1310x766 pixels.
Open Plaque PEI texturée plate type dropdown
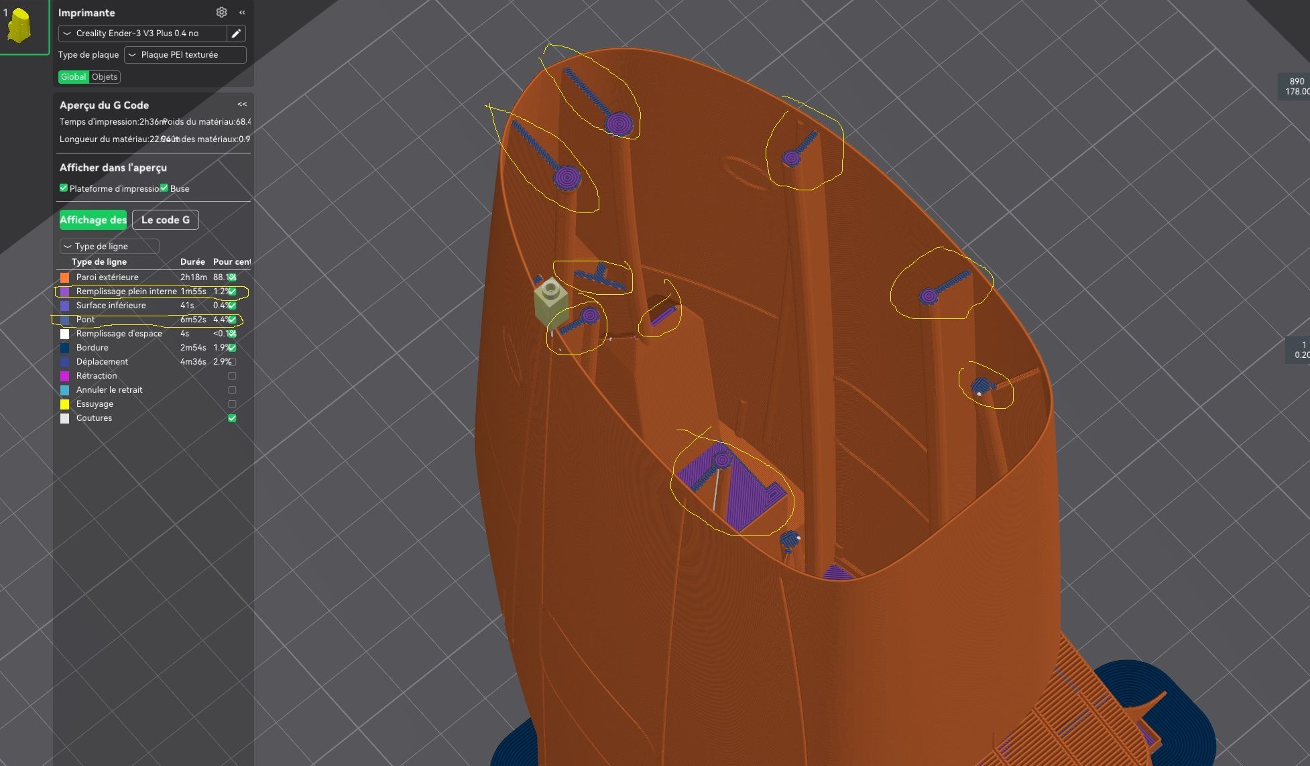[x=185, y=55]
